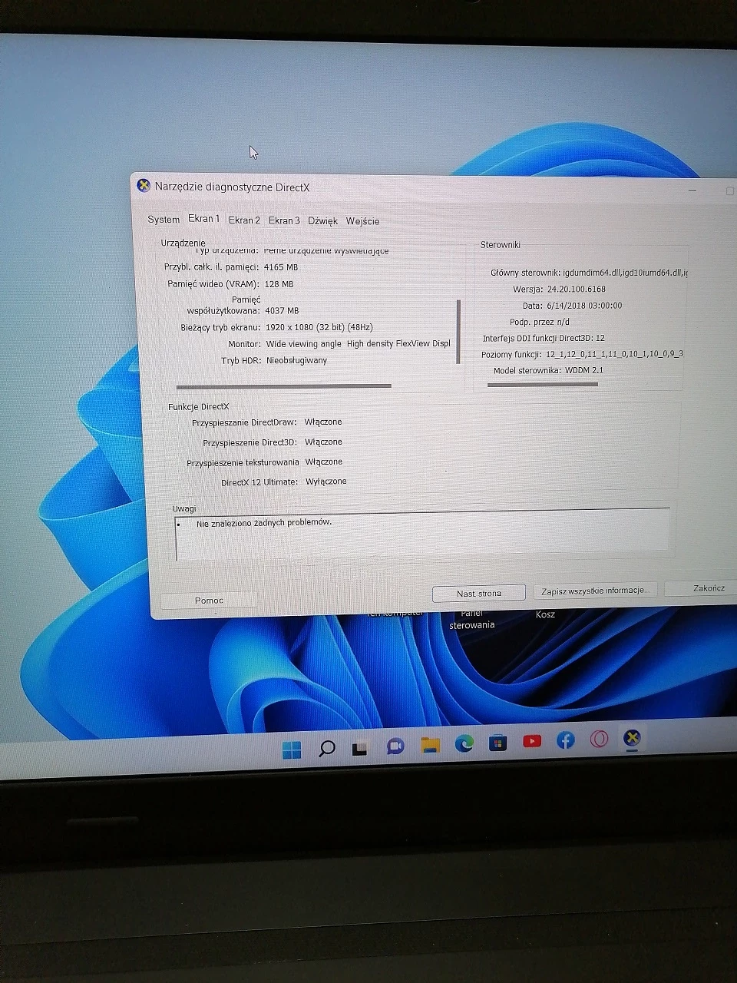Launch YouTube from the taskbar
This screenshot has width=737, height=983.
click(x=531, y=742)
